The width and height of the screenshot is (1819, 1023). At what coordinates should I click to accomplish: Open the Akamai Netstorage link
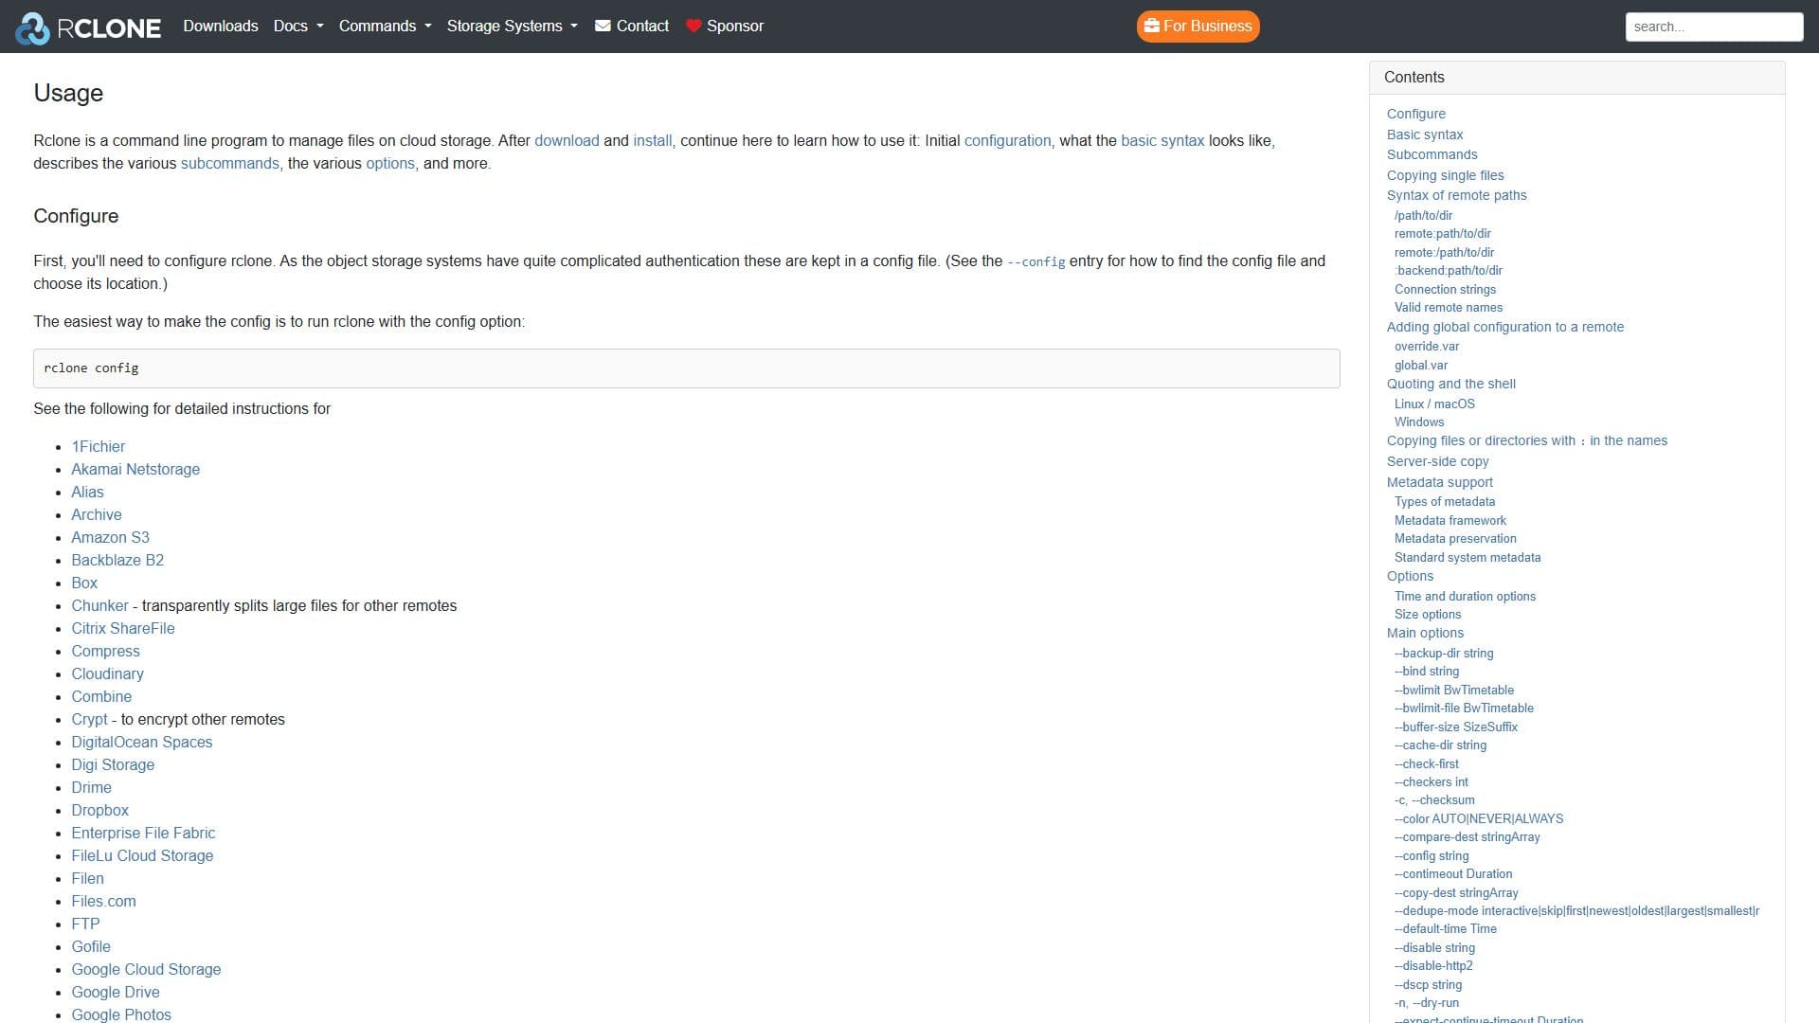(135, 469)
